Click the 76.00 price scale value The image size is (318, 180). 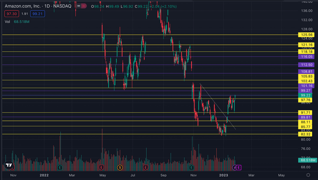pyautogui.click(x=306, y=148)
